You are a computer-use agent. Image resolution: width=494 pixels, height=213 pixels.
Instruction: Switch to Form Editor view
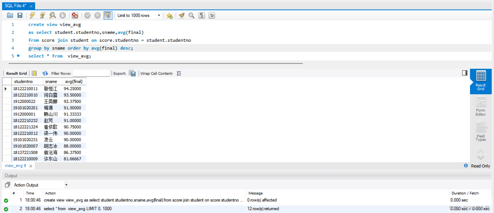click(x=481, y=107)
